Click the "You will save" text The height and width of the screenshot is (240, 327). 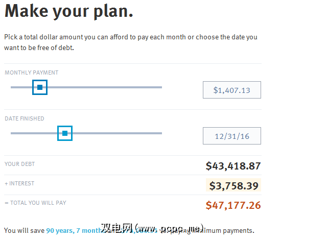[x=24, y=231]
